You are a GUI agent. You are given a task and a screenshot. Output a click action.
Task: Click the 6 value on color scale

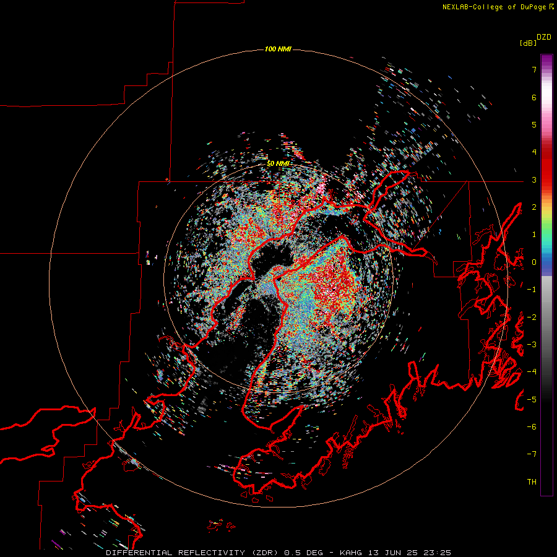click(534, 97)
